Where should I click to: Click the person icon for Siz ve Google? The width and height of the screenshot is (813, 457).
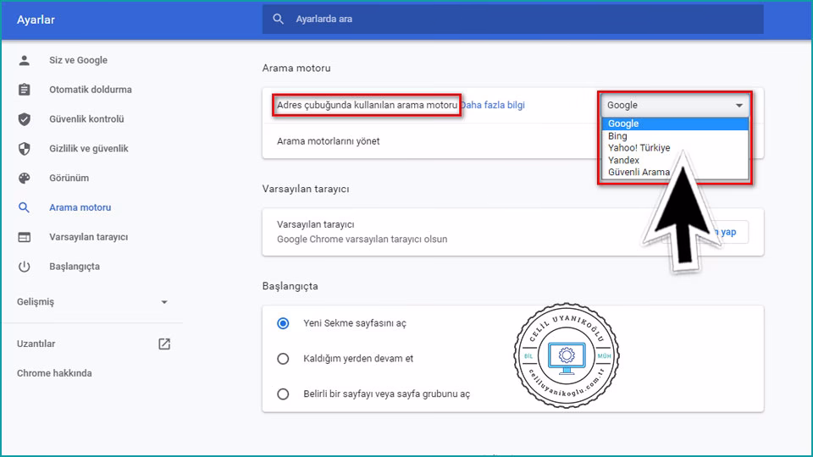(x=25, y=60)
